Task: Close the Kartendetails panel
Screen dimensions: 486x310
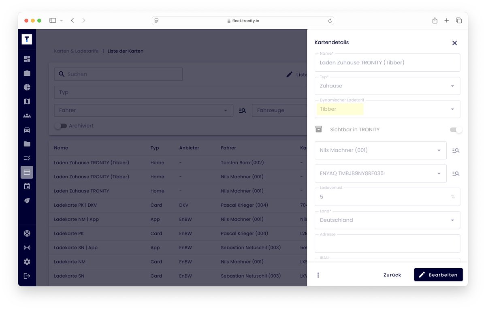Action: coord(454,43)
